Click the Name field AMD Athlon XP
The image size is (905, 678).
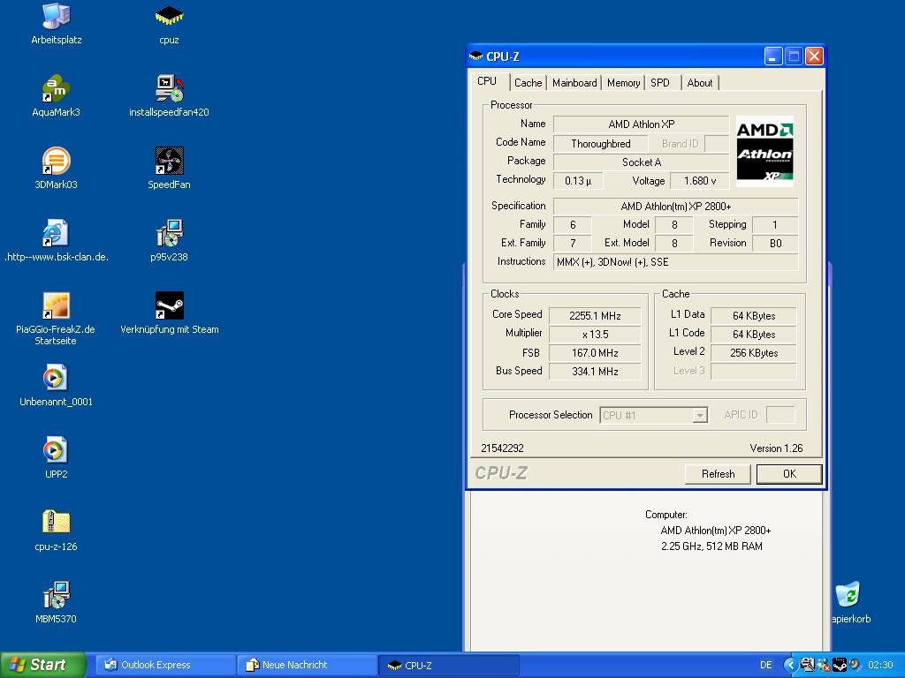point(642,124)
